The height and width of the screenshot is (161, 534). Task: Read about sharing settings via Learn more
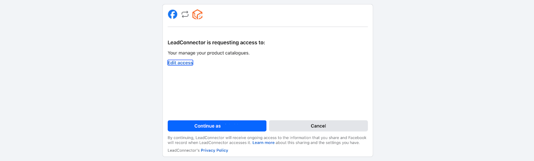pos(263,143)
